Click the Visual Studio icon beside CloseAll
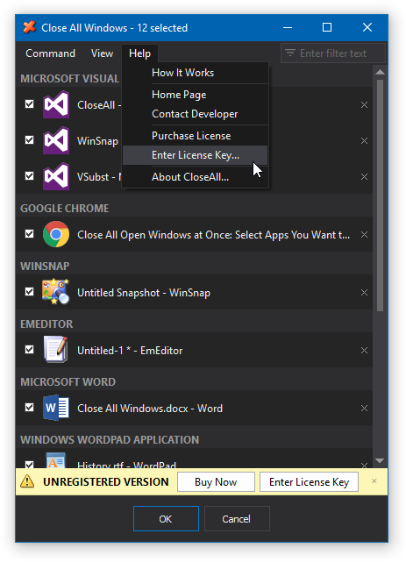This screenshot has height=562, width=406. 56,104
